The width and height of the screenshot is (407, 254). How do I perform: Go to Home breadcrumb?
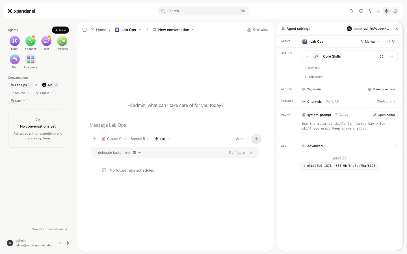point(98,30)
